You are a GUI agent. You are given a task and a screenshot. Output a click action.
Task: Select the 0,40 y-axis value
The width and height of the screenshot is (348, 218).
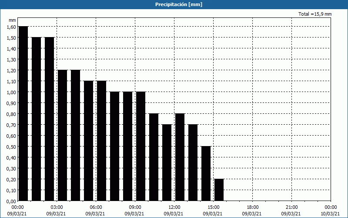(x=11, y=157)
